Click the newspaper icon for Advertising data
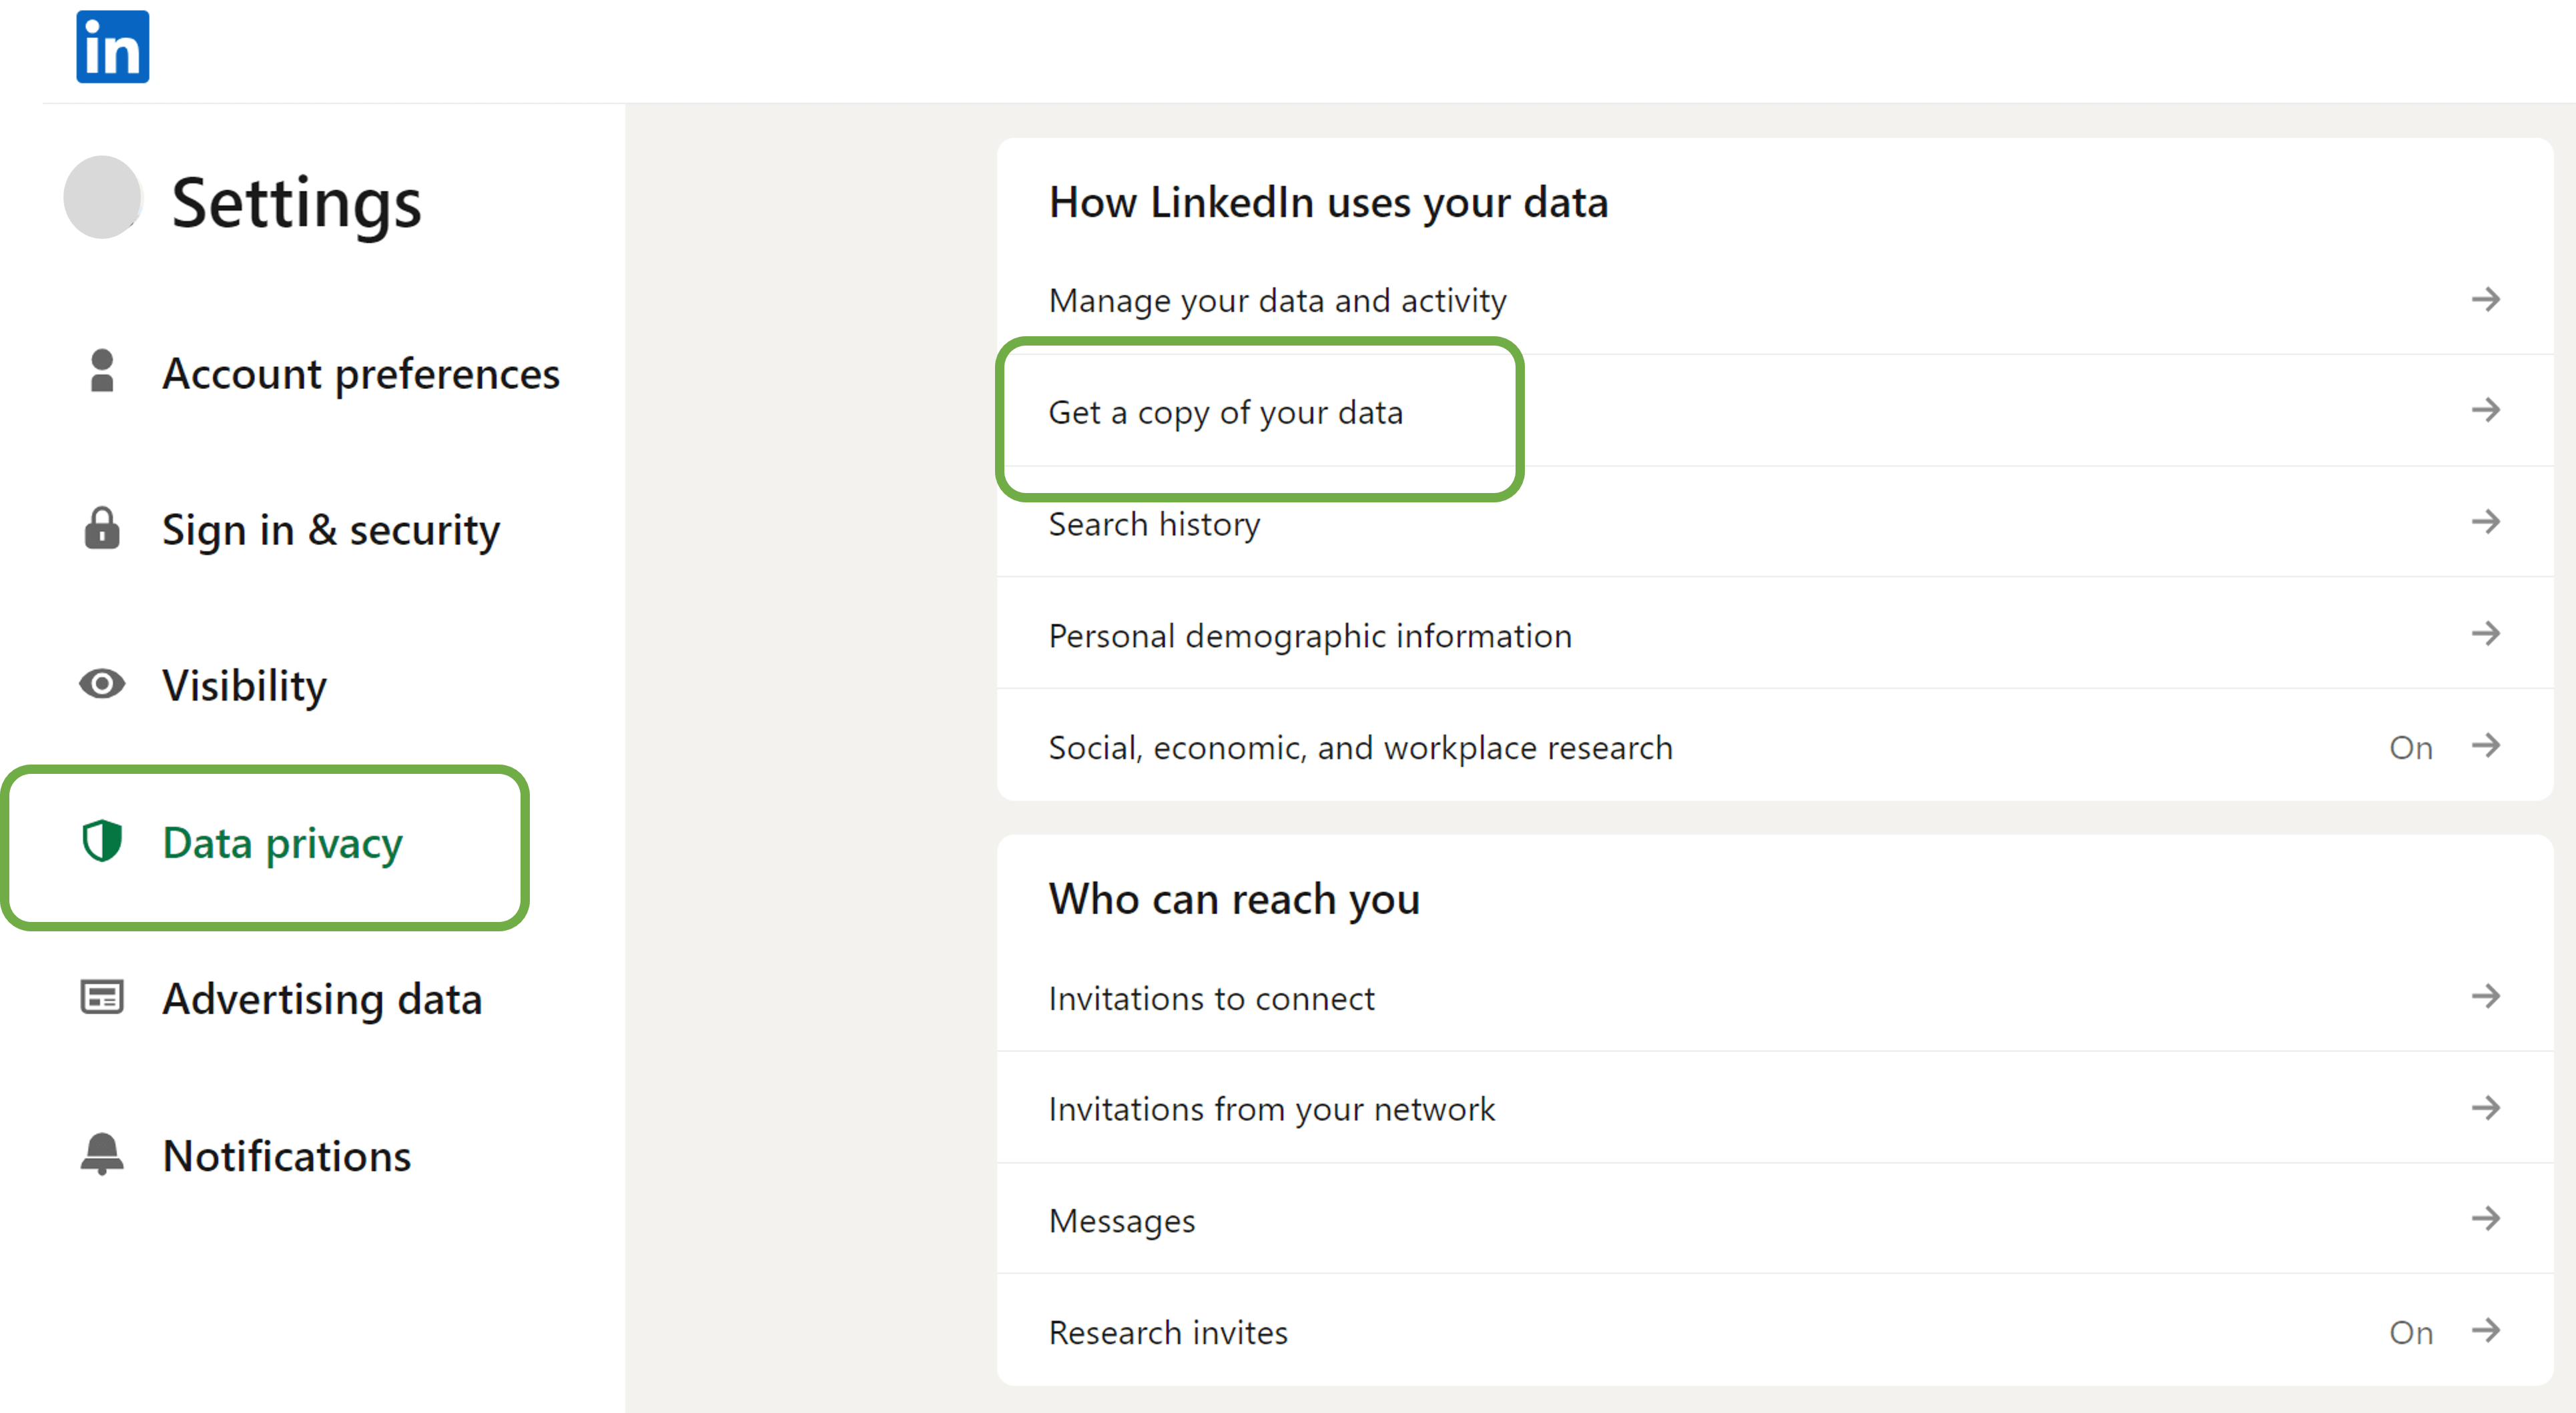 click(102, 997)
